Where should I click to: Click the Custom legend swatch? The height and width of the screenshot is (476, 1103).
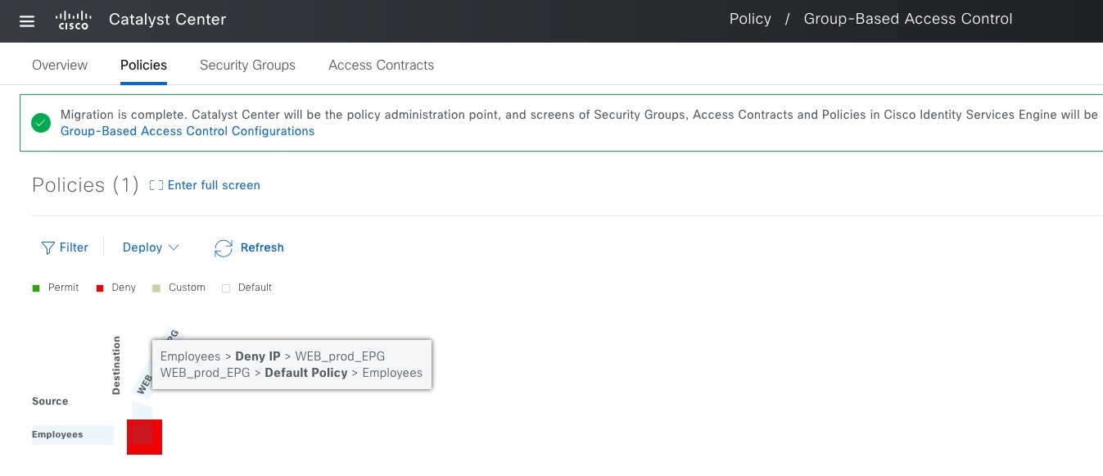click(156, 288)
